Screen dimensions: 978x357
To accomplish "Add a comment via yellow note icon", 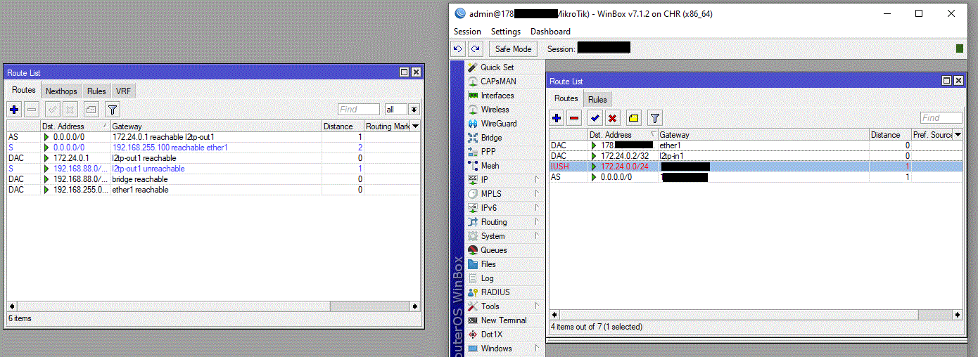I will coord(634,118).
